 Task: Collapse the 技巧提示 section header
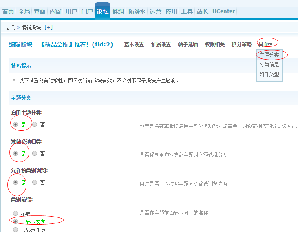pyautogui.click(x=21, y=66)
